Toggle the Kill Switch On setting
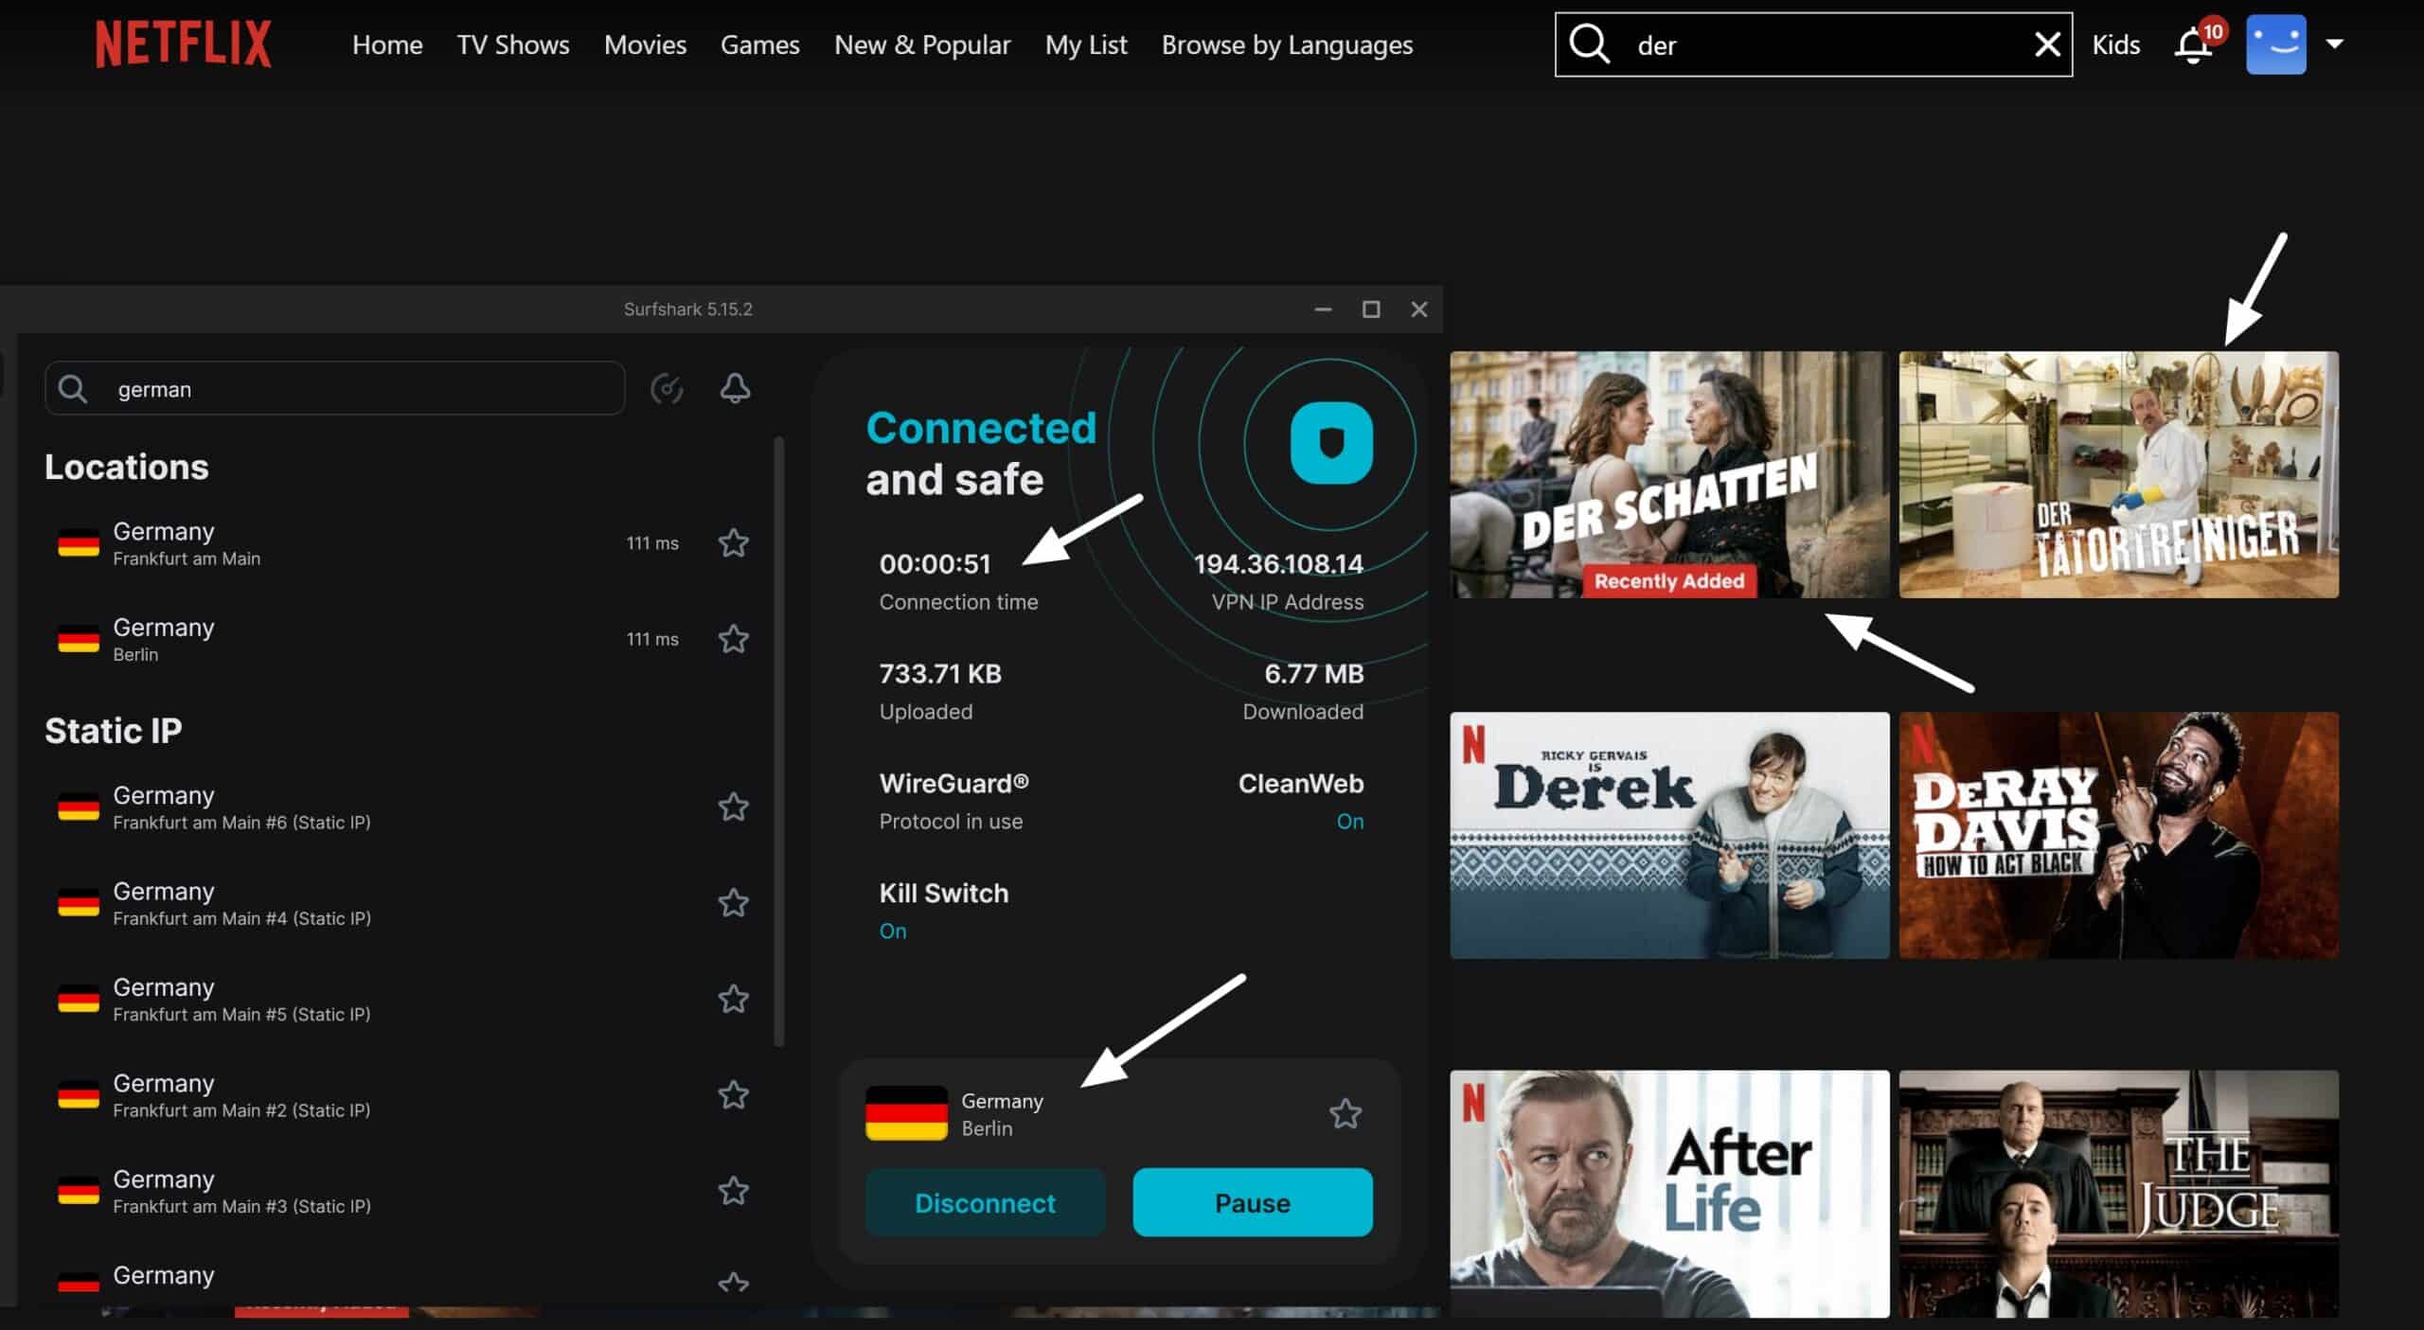Screen dimensions: 2424x1330 pyautogui.click(x=893, y=931)
